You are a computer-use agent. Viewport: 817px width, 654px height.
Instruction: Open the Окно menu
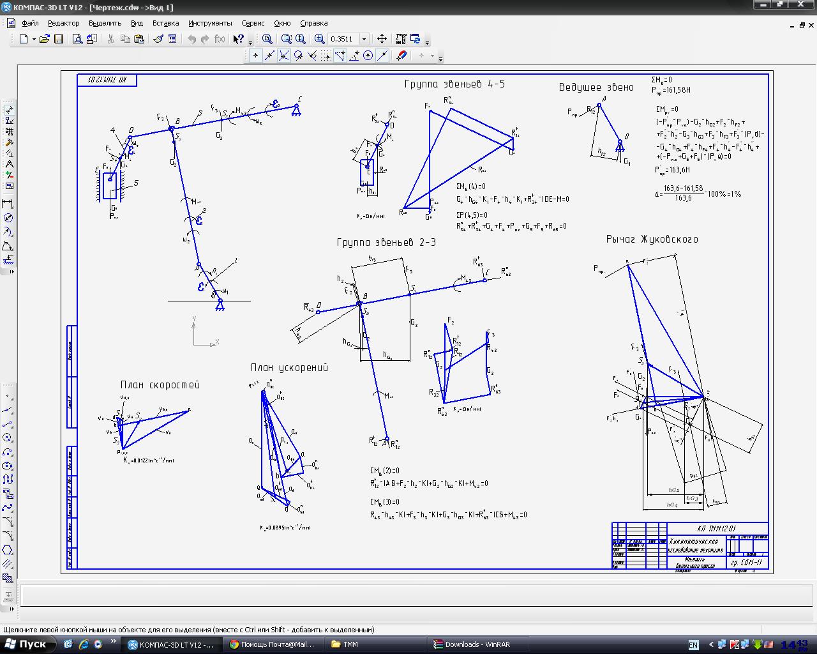pyautogui.click(x=282, y=23)
